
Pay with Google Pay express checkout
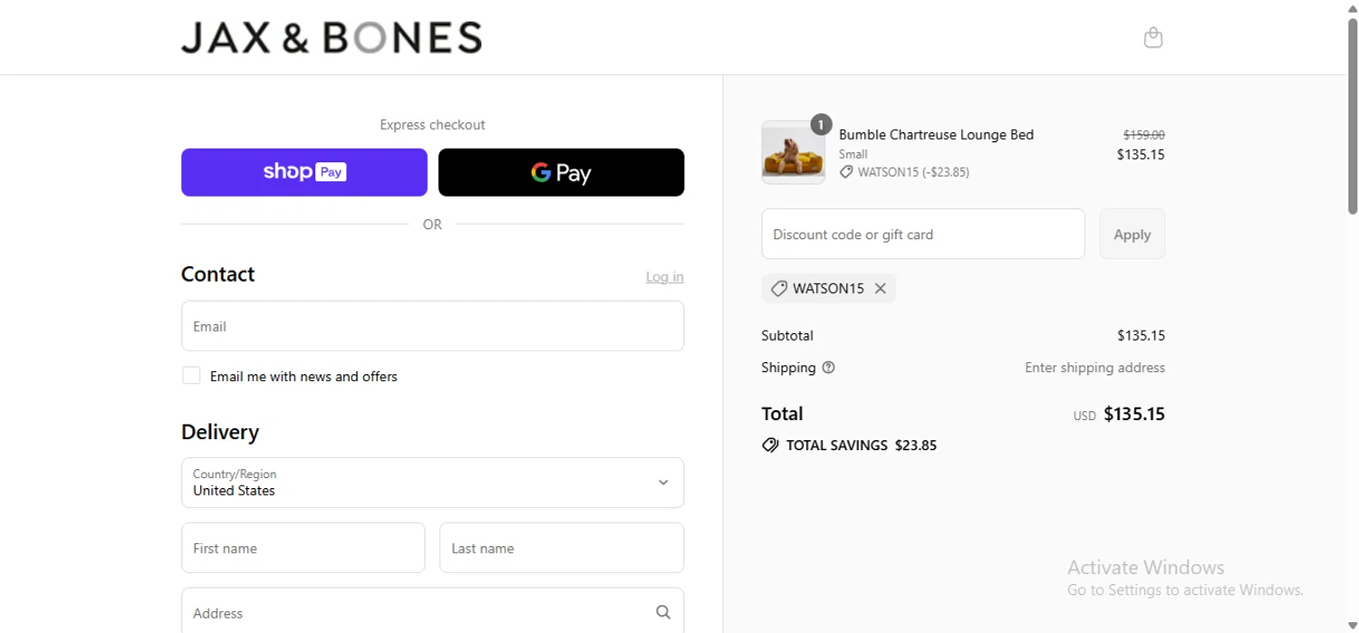pyautogui.click(x=562, y=172)
